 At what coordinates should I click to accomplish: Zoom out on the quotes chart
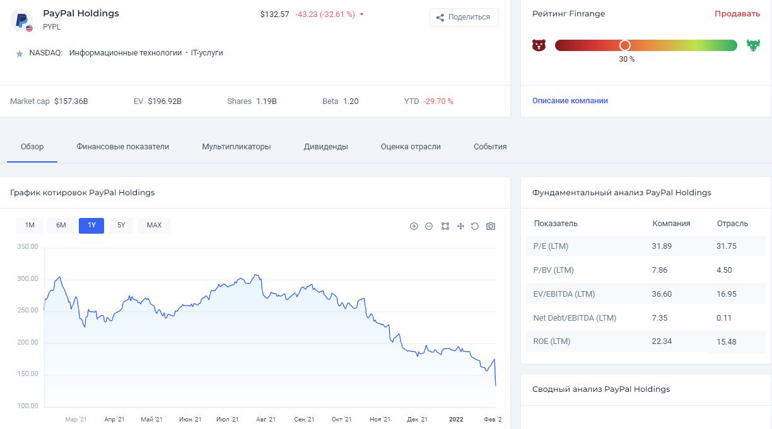[429, 226]
